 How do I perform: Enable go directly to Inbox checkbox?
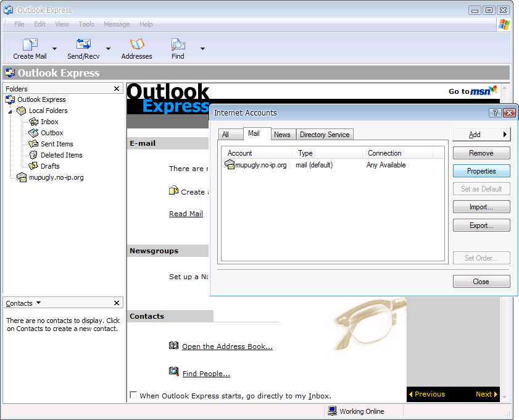coord(133,395)
